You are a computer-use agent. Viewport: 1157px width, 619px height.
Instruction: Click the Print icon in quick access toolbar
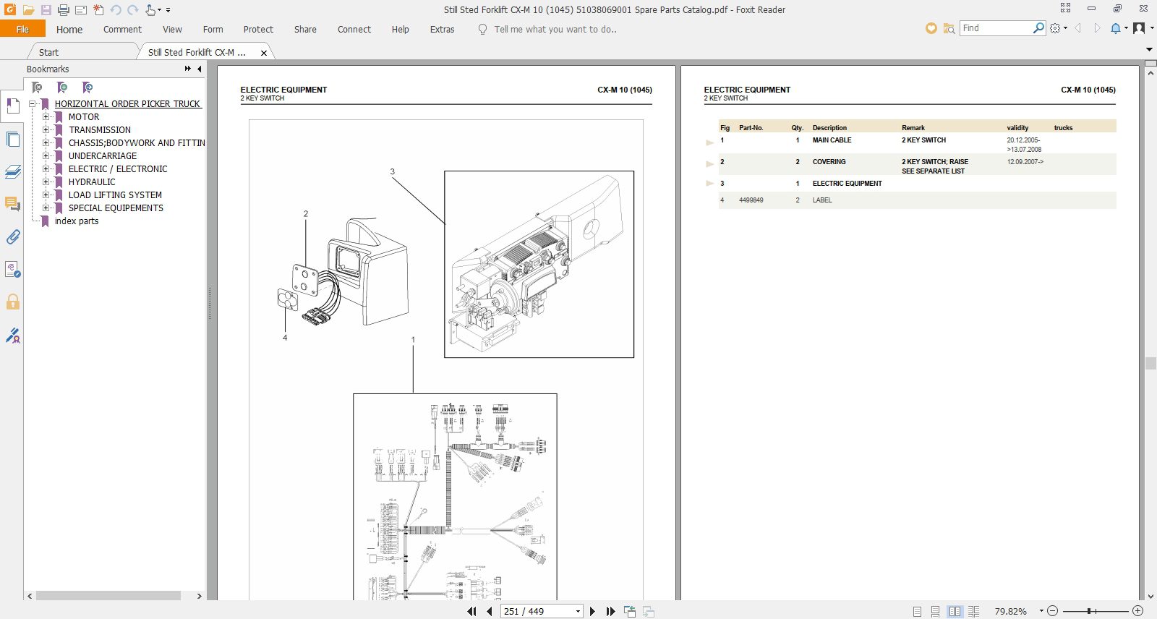tap(64, 10)
